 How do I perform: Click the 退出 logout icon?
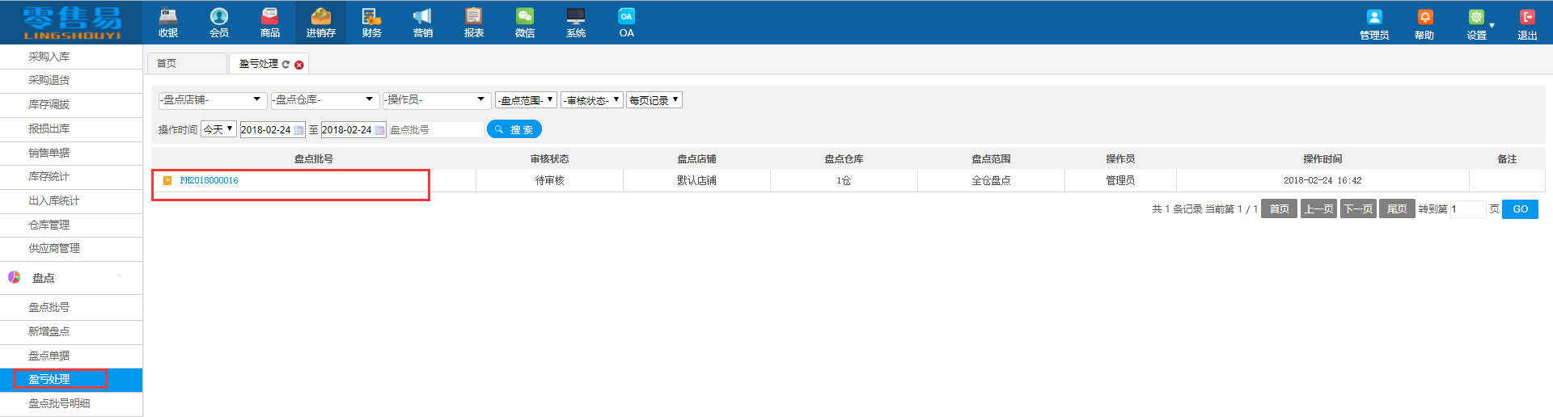pyautogui.click(x=1527, y=17)
